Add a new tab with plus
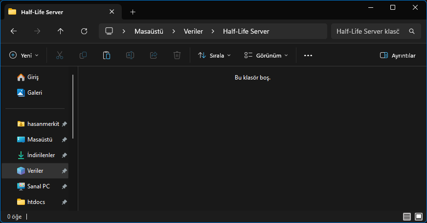Image resolution: width=427 pixels, height=223 pixels. tap(133, 12)
